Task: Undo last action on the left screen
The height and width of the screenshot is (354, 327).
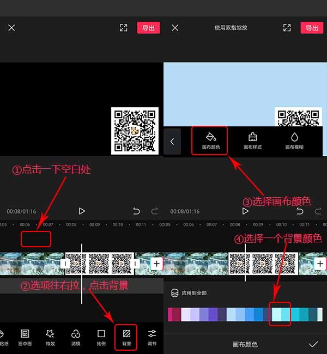Action: 136,211
